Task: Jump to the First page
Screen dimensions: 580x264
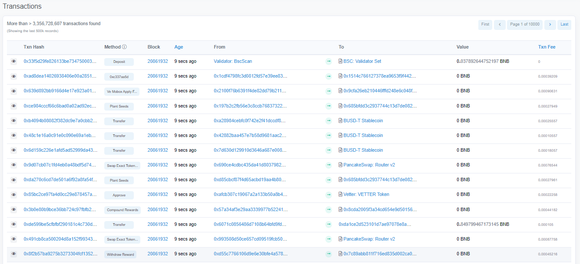Action: point(485,25)
